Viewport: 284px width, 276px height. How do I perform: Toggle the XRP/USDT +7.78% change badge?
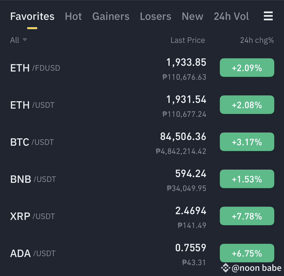(247, 216)
